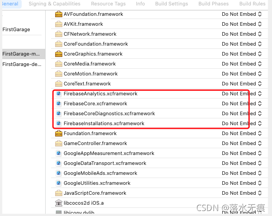This screenshot has width=272, height=216.
Task: Open embed dropdown for CoreMotion.framework
Action: tap(242, 74)
